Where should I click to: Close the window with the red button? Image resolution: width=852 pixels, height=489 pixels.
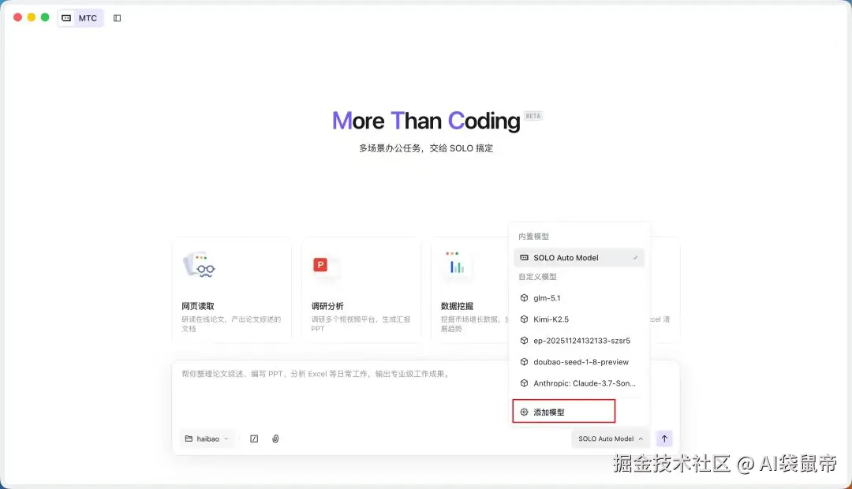[17, 17]
